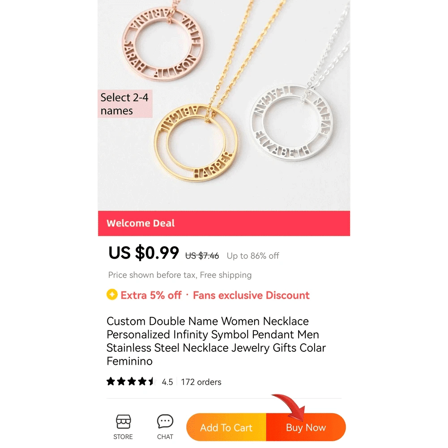Viewport: 448px width, 448px height.
Task: Open the 4.5 rating score
Action: [167, 382]
